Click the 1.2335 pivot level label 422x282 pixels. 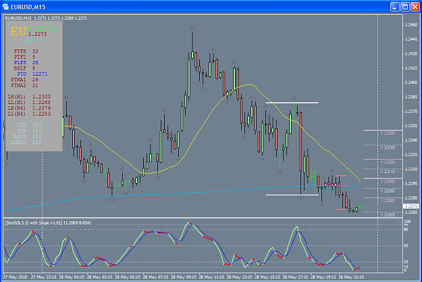388,147
